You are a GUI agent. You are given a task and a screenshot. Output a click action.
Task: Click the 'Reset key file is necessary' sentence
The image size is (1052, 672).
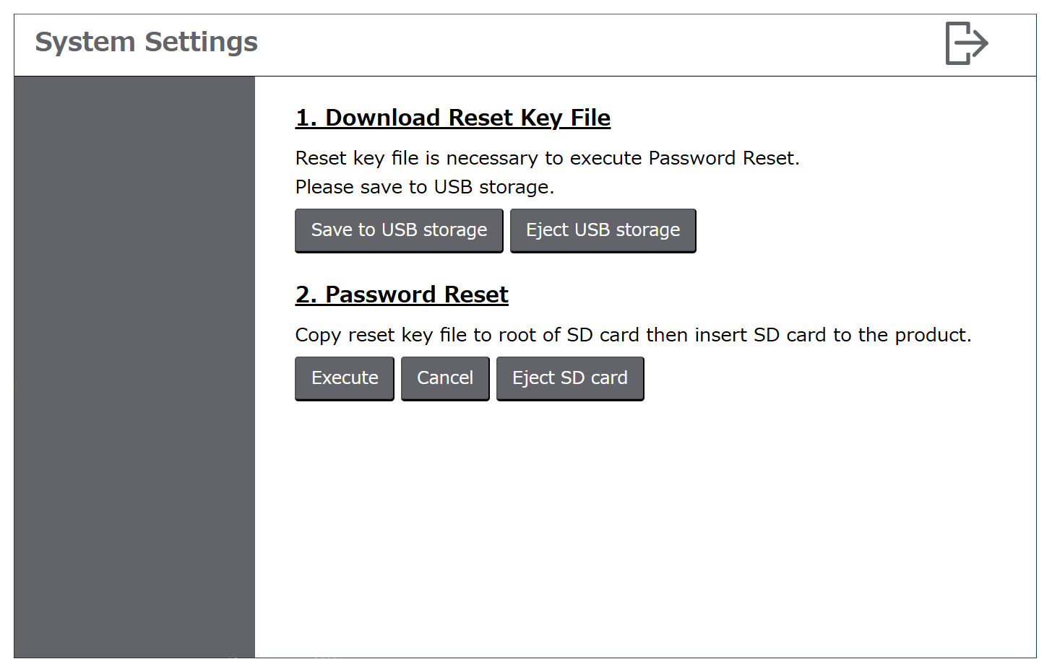(x=548, y=158)
